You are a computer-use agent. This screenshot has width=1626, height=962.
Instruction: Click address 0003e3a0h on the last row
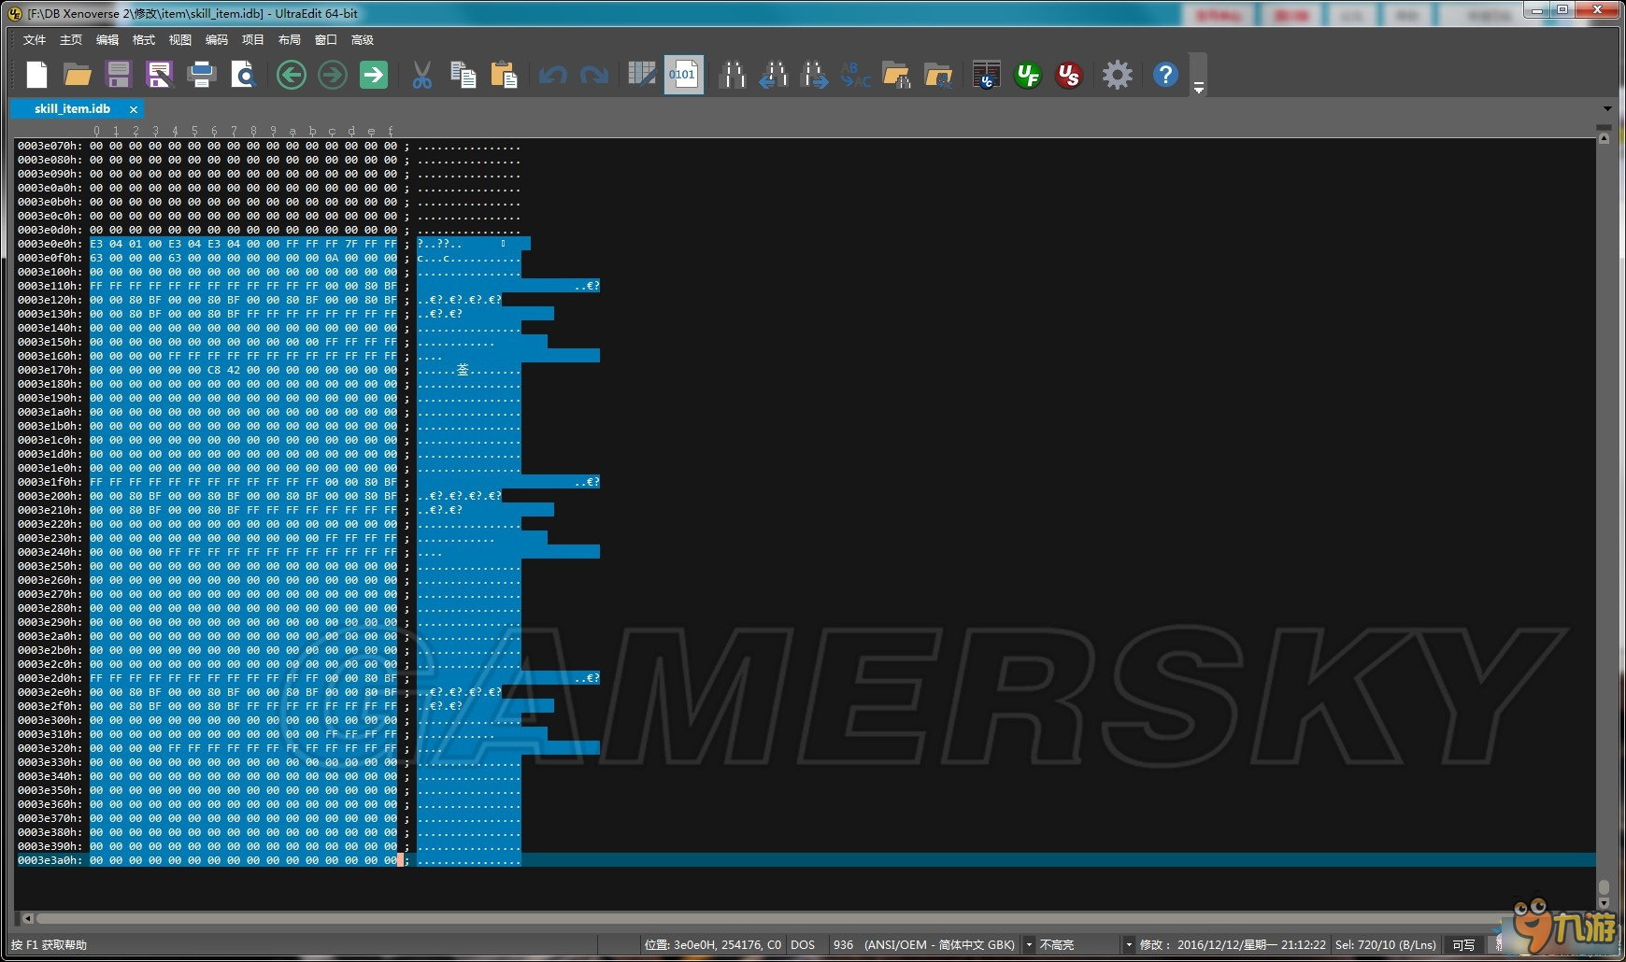50,860
